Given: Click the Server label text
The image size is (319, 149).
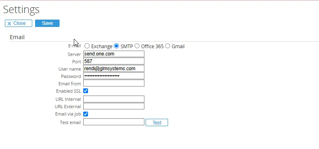Looking at the screenshot, I should (74, 54).
